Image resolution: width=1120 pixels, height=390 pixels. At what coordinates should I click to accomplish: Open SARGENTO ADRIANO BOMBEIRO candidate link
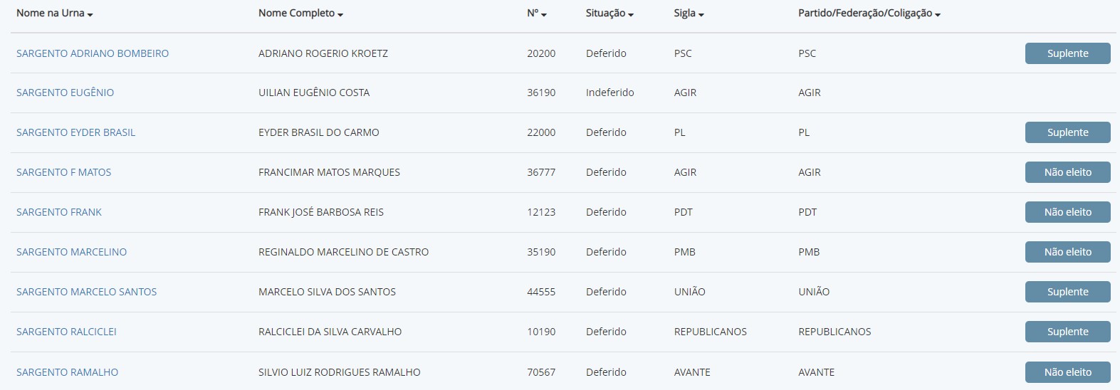click(x=93, y=53)
